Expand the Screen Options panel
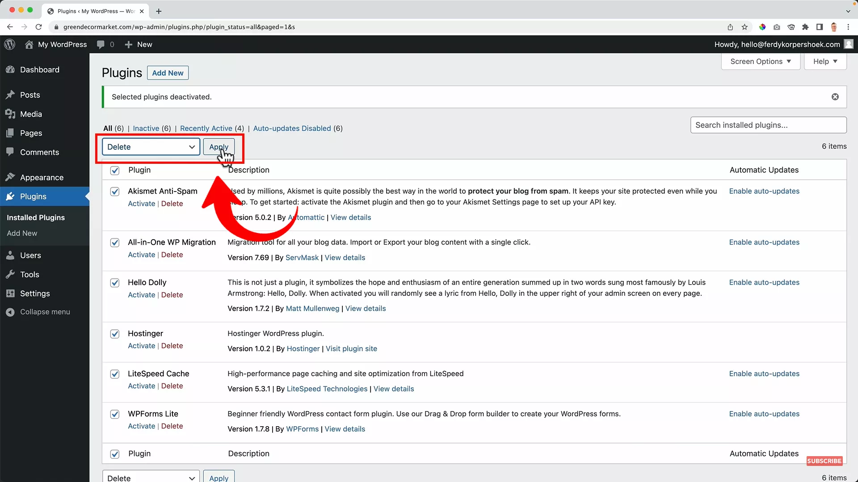 (760, 61)
